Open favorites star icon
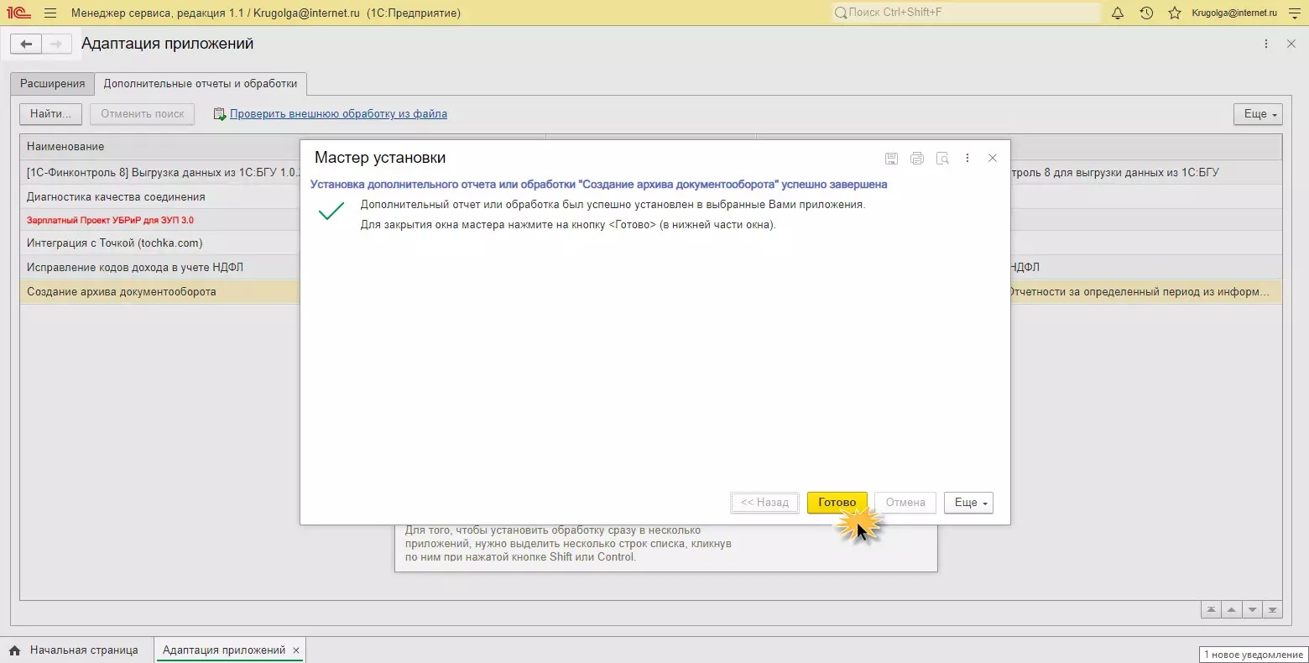 (1175, 13)
